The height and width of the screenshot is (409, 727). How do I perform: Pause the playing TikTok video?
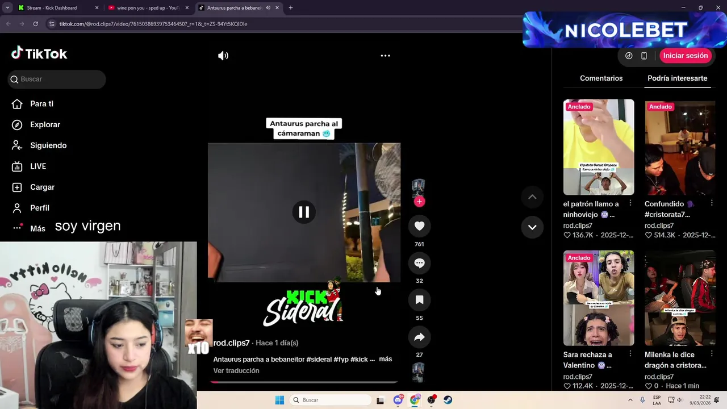pyautogui.click(x=304, y=212)
